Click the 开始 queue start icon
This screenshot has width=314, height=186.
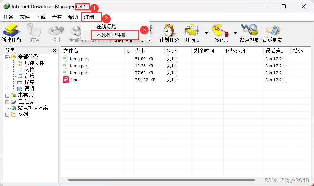(192, 30)
